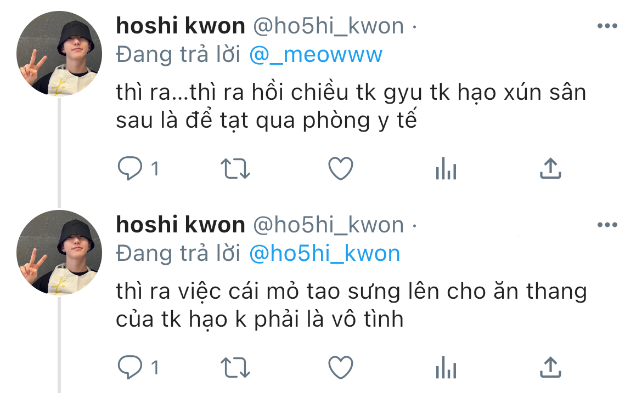Image resolution: width=642 pixels, height=393 pixels.
Task: Retweet the second hoshi kwon tweet
Action: [235, 367]
